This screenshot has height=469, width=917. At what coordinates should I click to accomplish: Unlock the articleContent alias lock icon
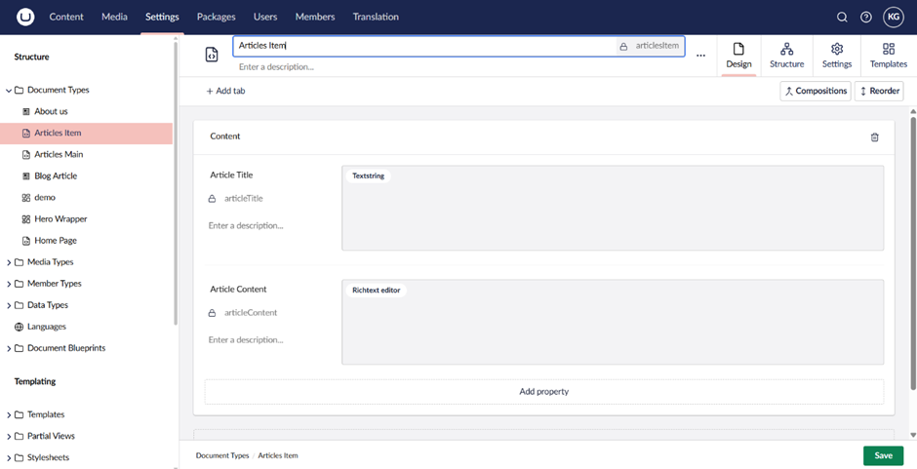coord(213,313)
